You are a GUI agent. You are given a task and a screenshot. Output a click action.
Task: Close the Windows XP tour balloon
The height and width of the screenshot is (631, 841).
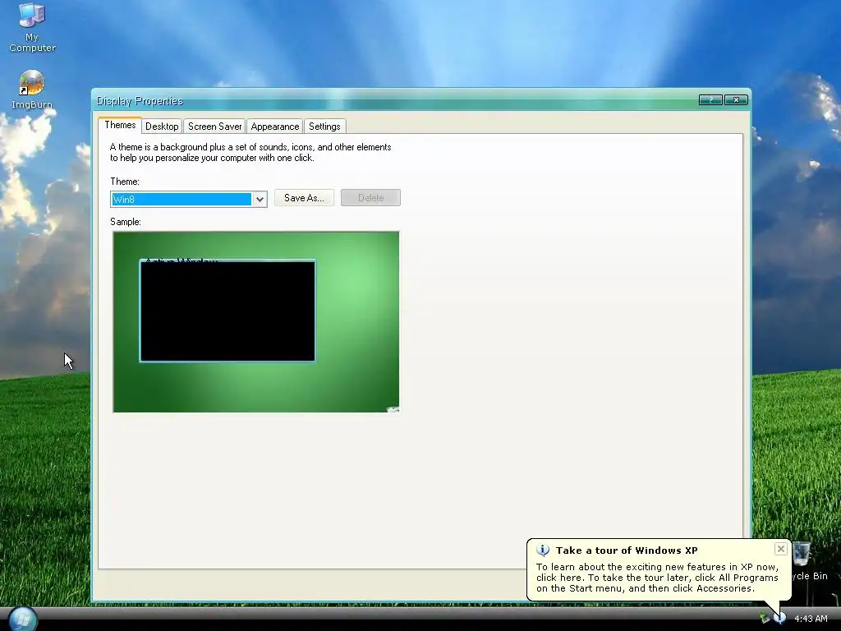coord(781,548)
